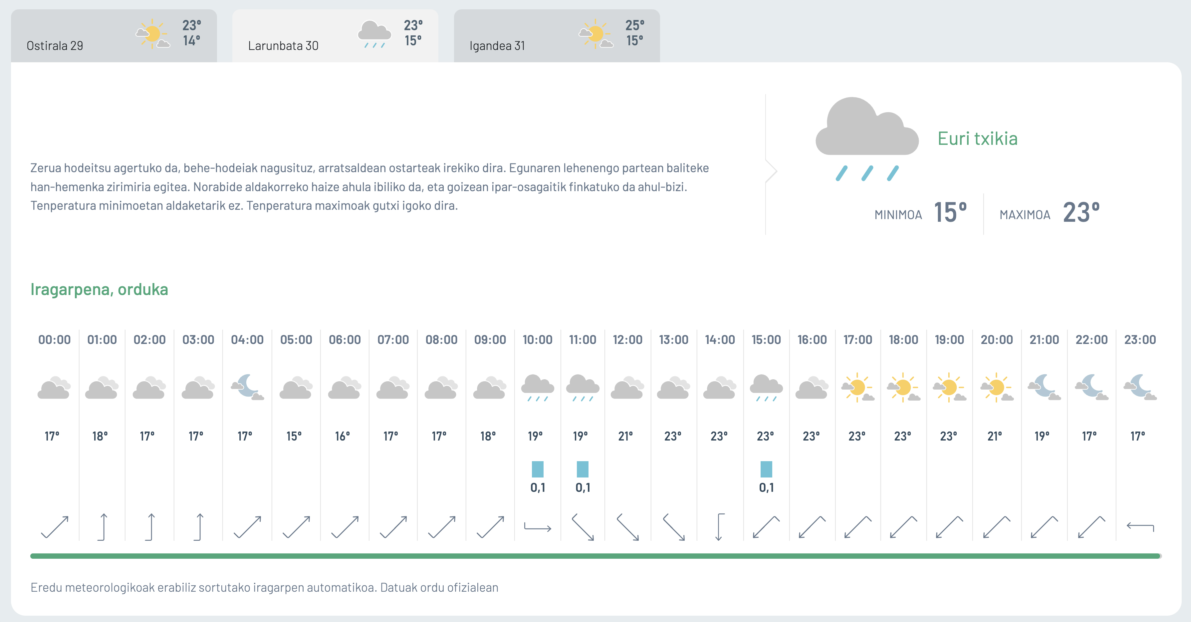Image resolution: width=1191 pixels, height=622 pixels.
Task: Click the large Euri txikia rain cloud icon
Action: pos(867,139)
